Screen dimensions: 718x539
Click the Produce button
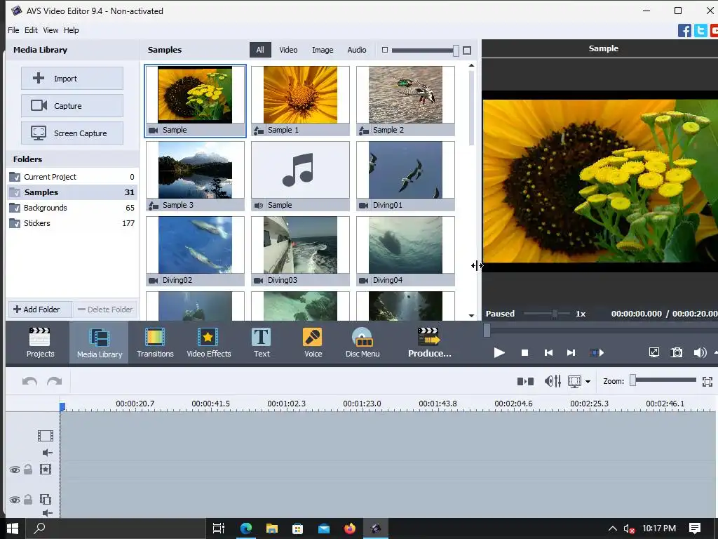click(429, 342)
